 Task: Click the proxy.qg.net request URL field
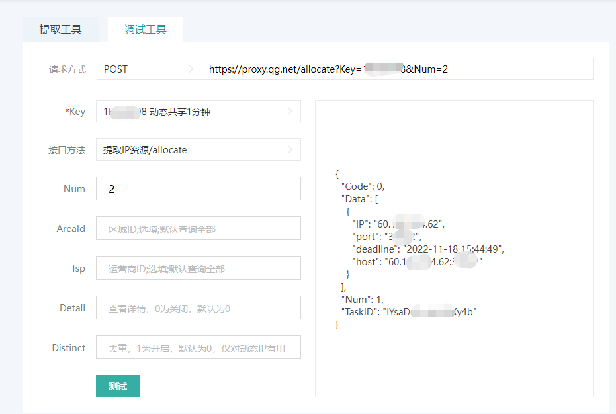click(x=397, y=69)
